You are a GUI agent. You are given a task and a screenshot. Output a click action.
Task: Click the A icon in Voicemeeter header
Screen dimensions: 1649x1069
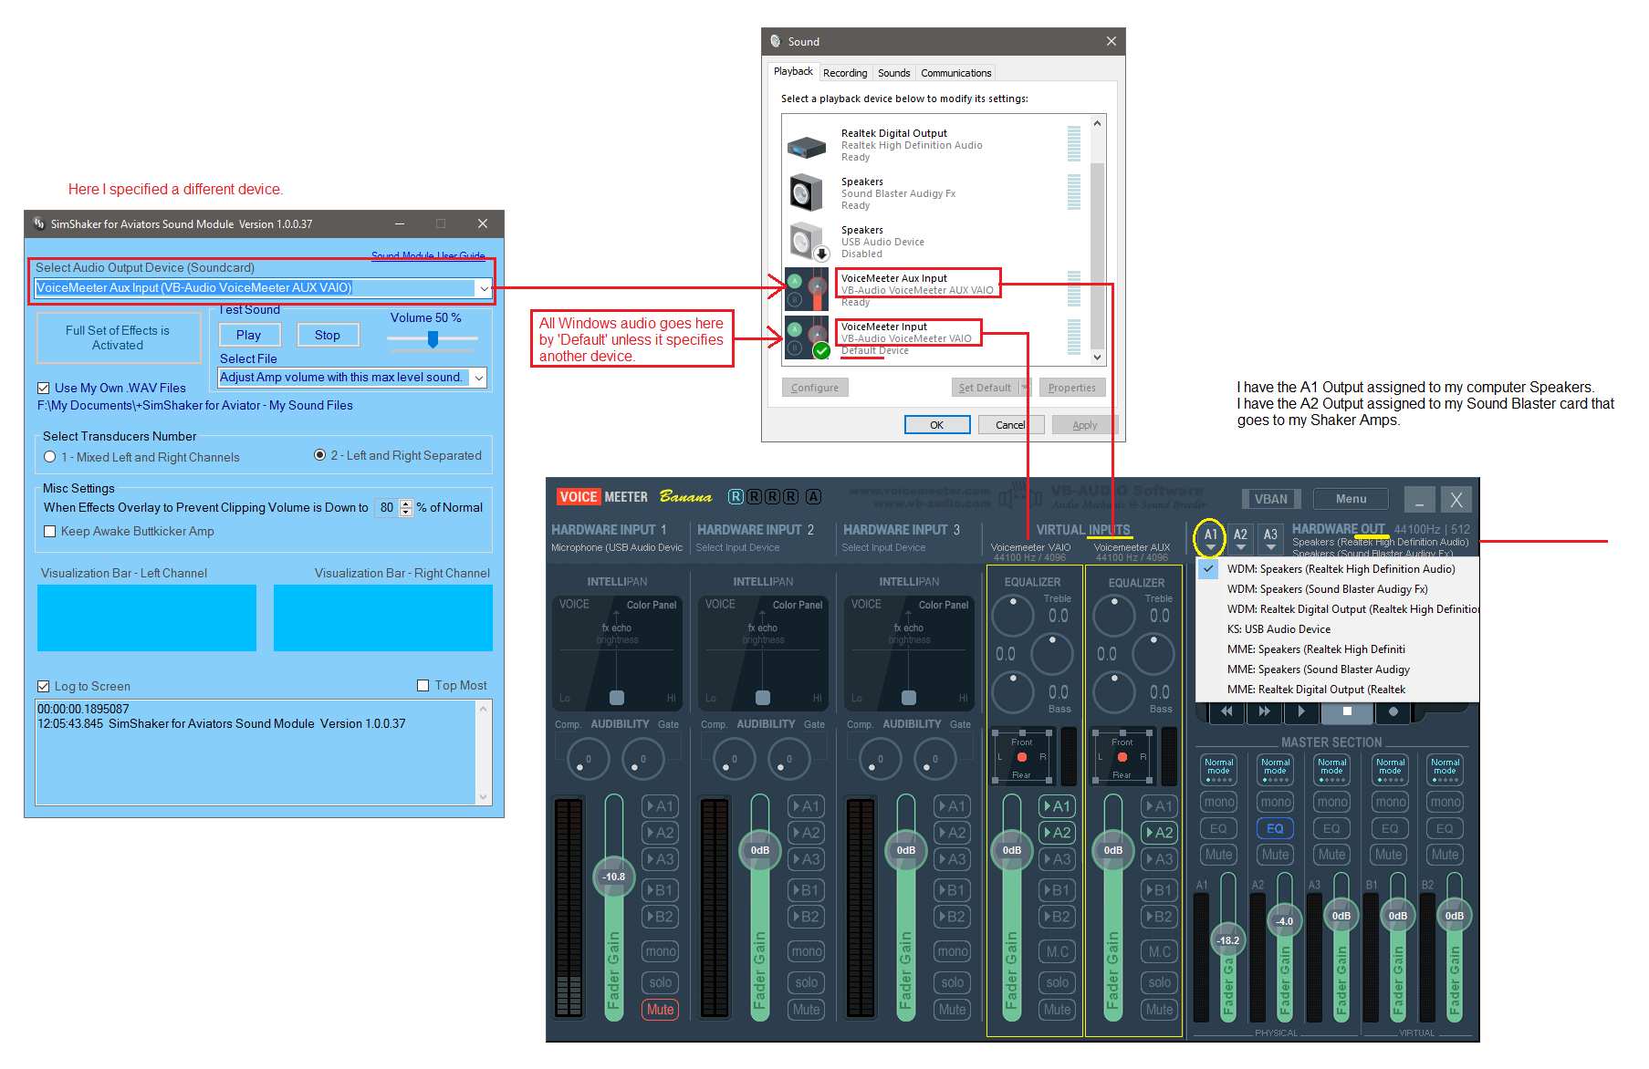813,497
